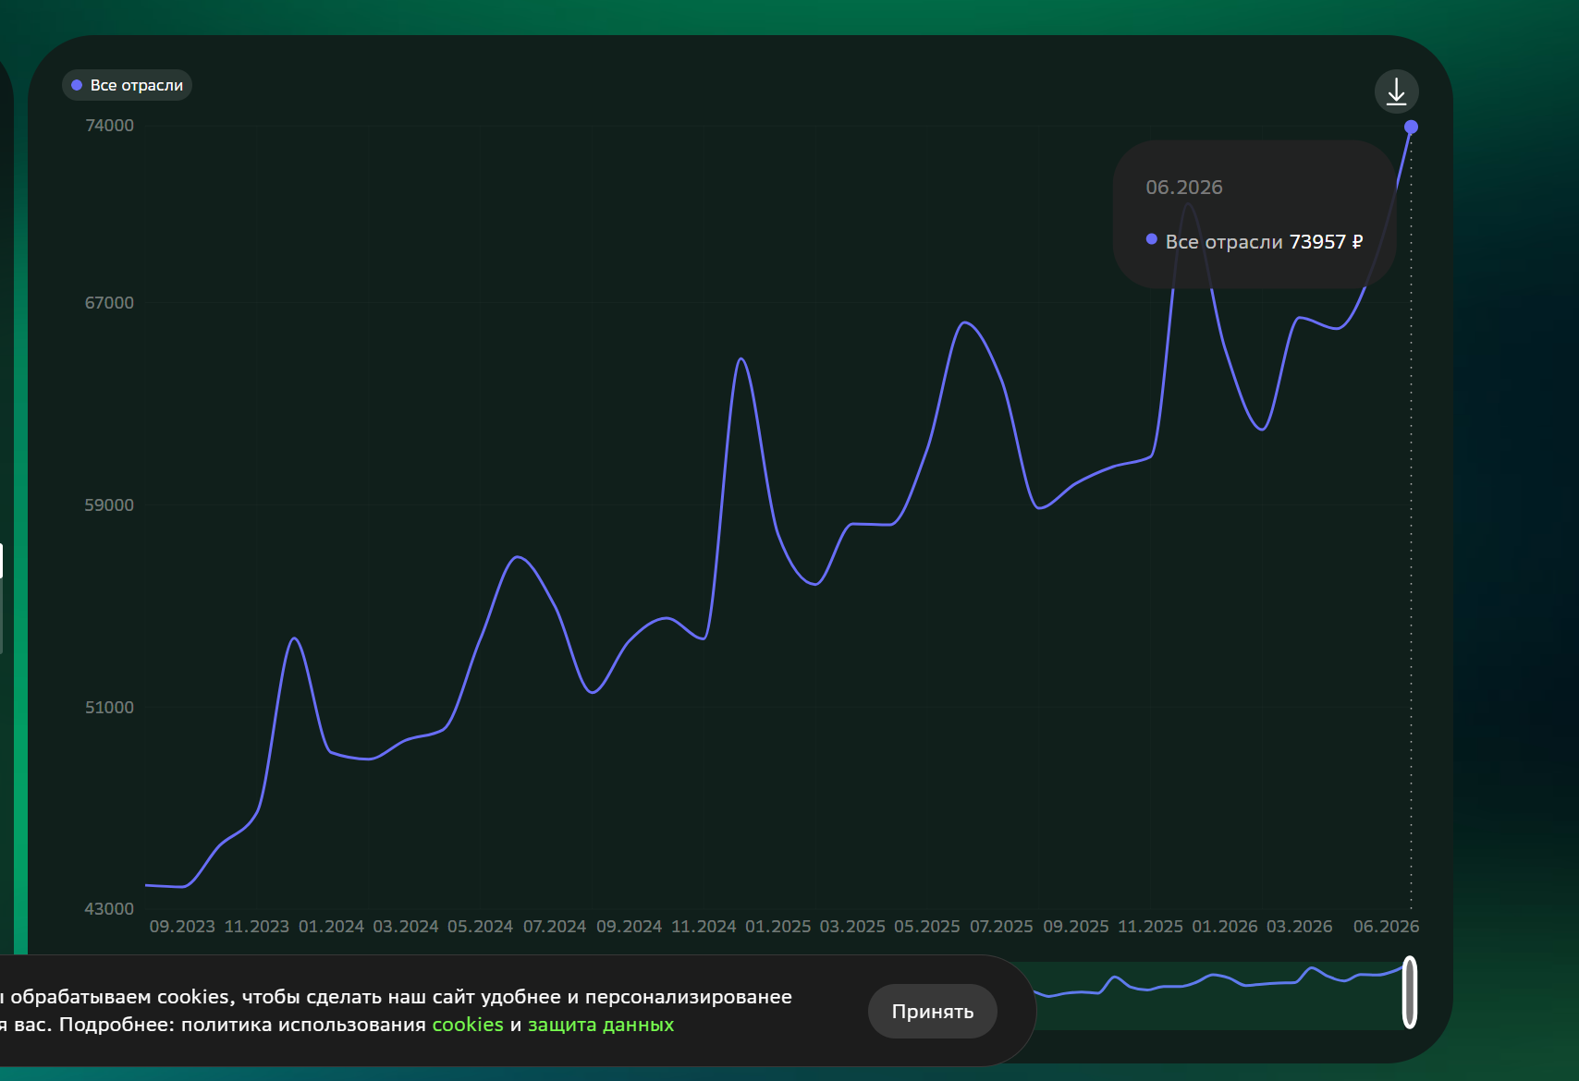Open the «защита данных» link
The height and width of the screenshot is (1081, 1579).
[601, 1025]
